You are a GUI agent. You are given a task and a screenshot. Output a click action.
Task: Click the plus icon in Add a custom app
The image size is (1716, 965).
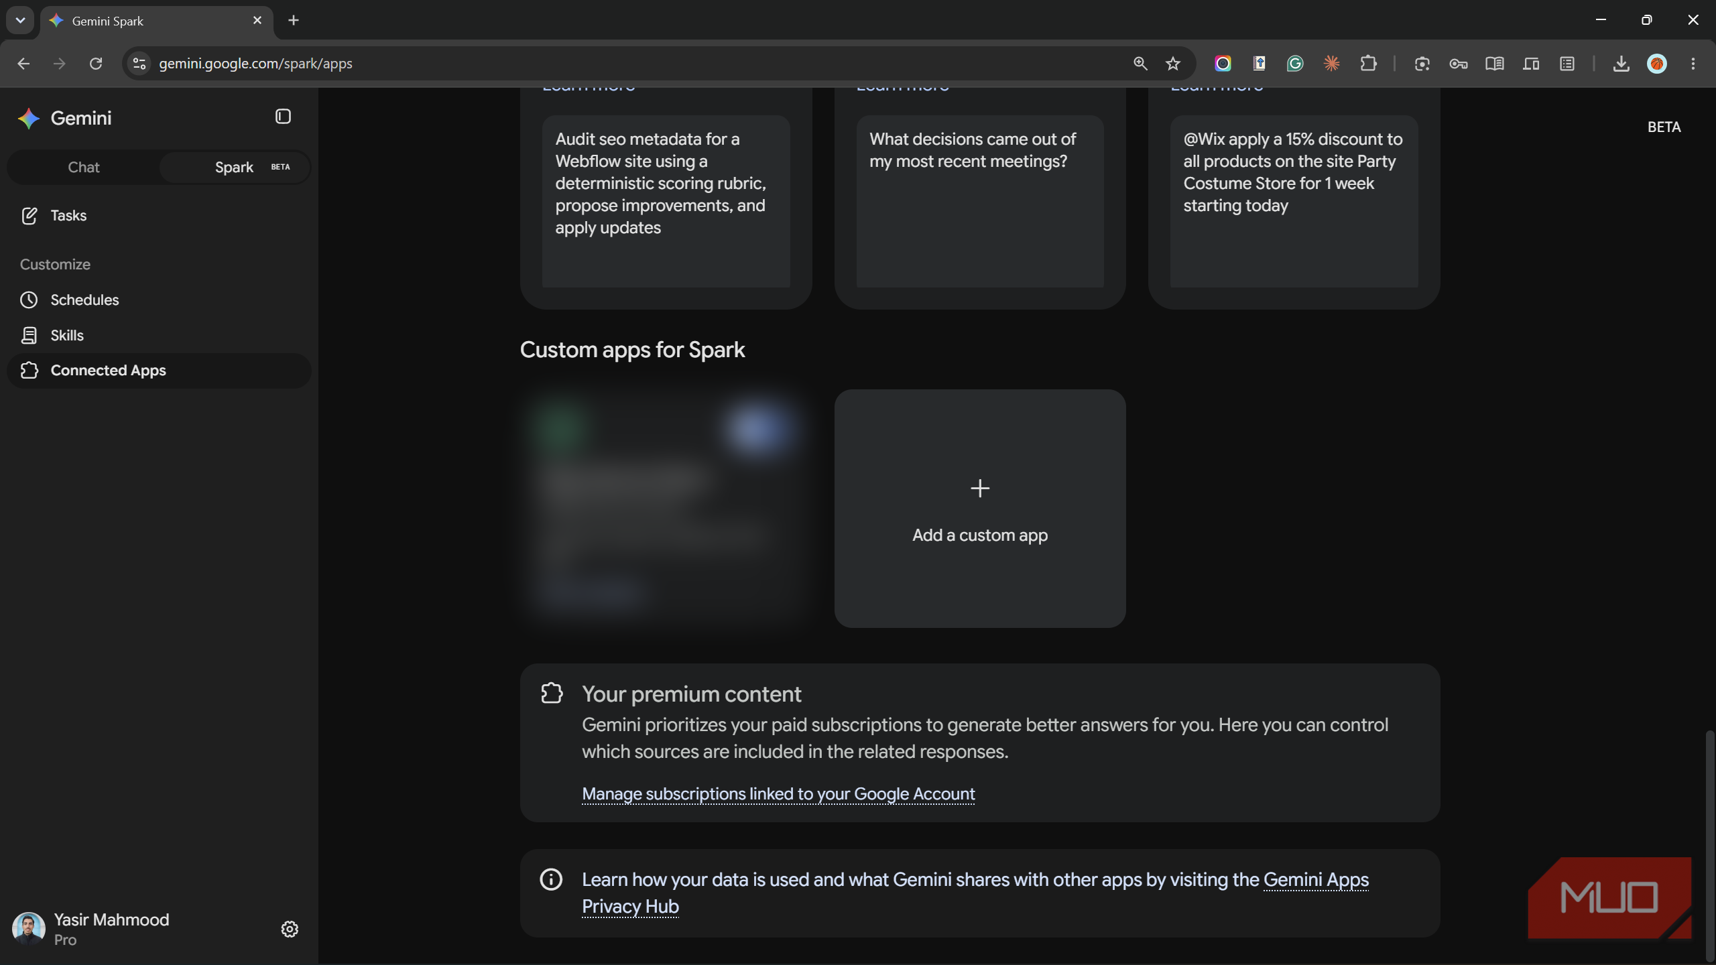(x=980, y=489)
